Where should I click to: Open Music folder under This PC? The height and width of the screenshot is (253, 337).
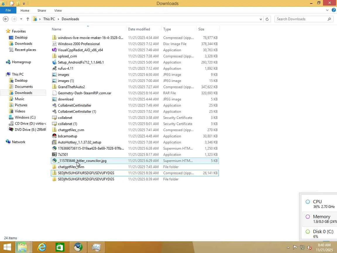pos(19,99)
